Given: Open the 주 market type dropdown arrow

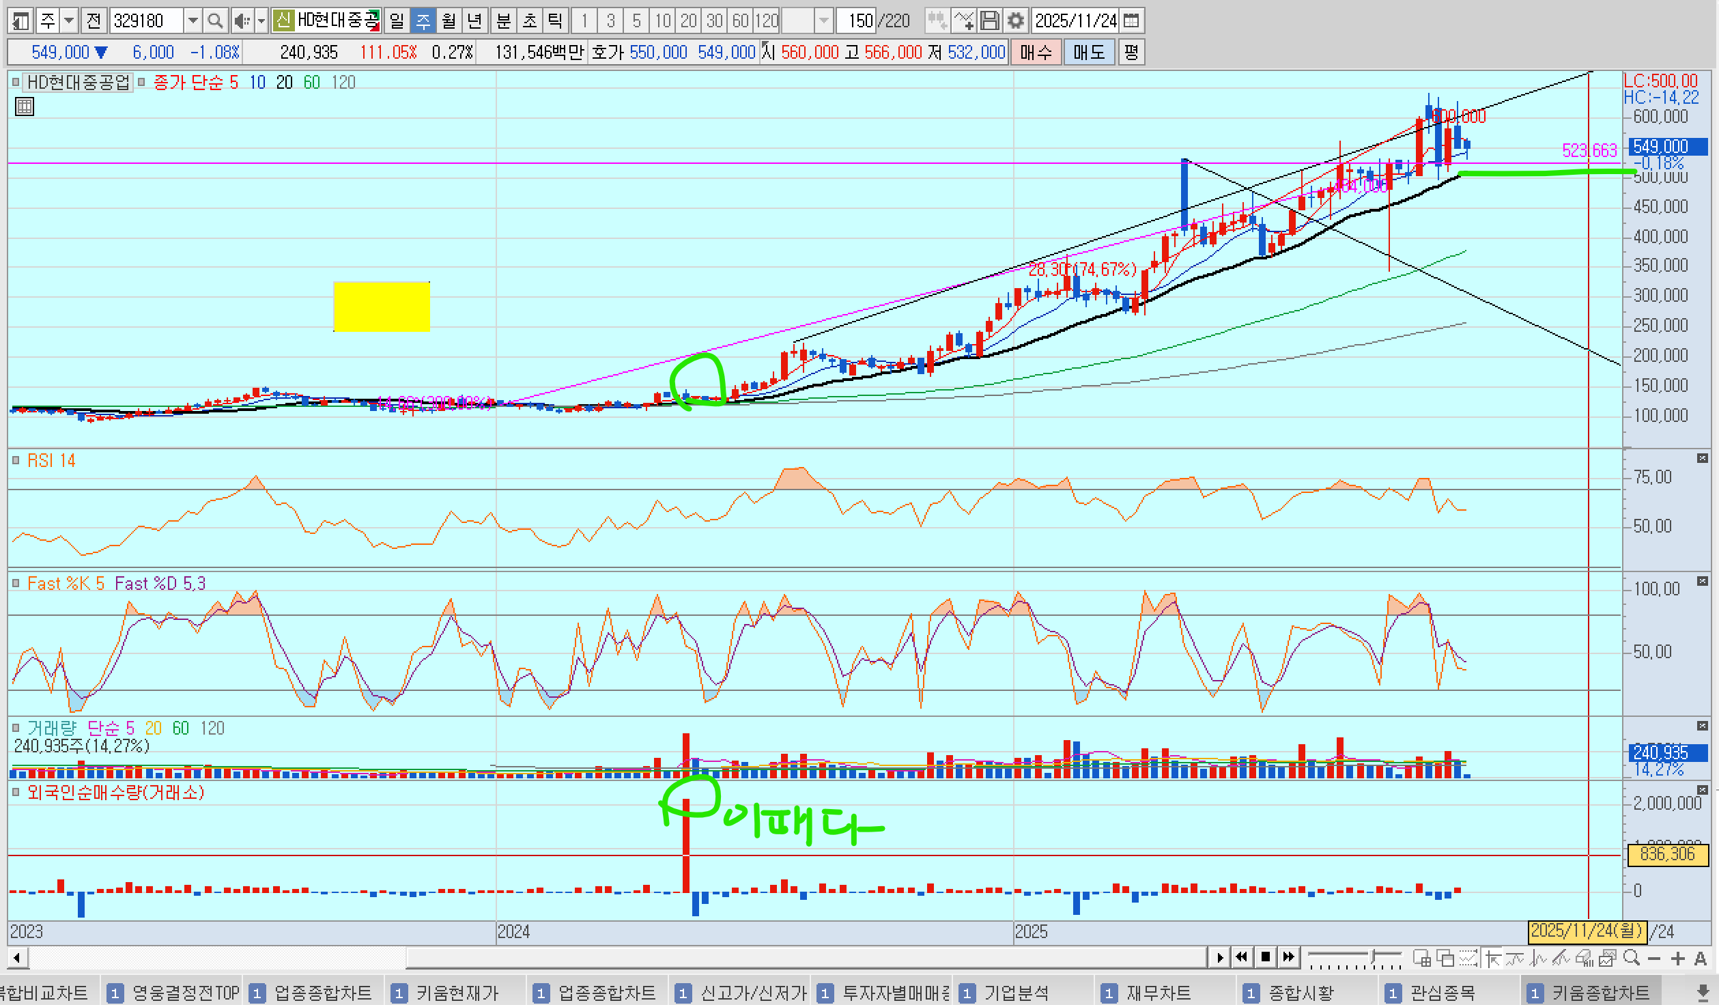Looking at the screenshot, I should coord(69,21).
